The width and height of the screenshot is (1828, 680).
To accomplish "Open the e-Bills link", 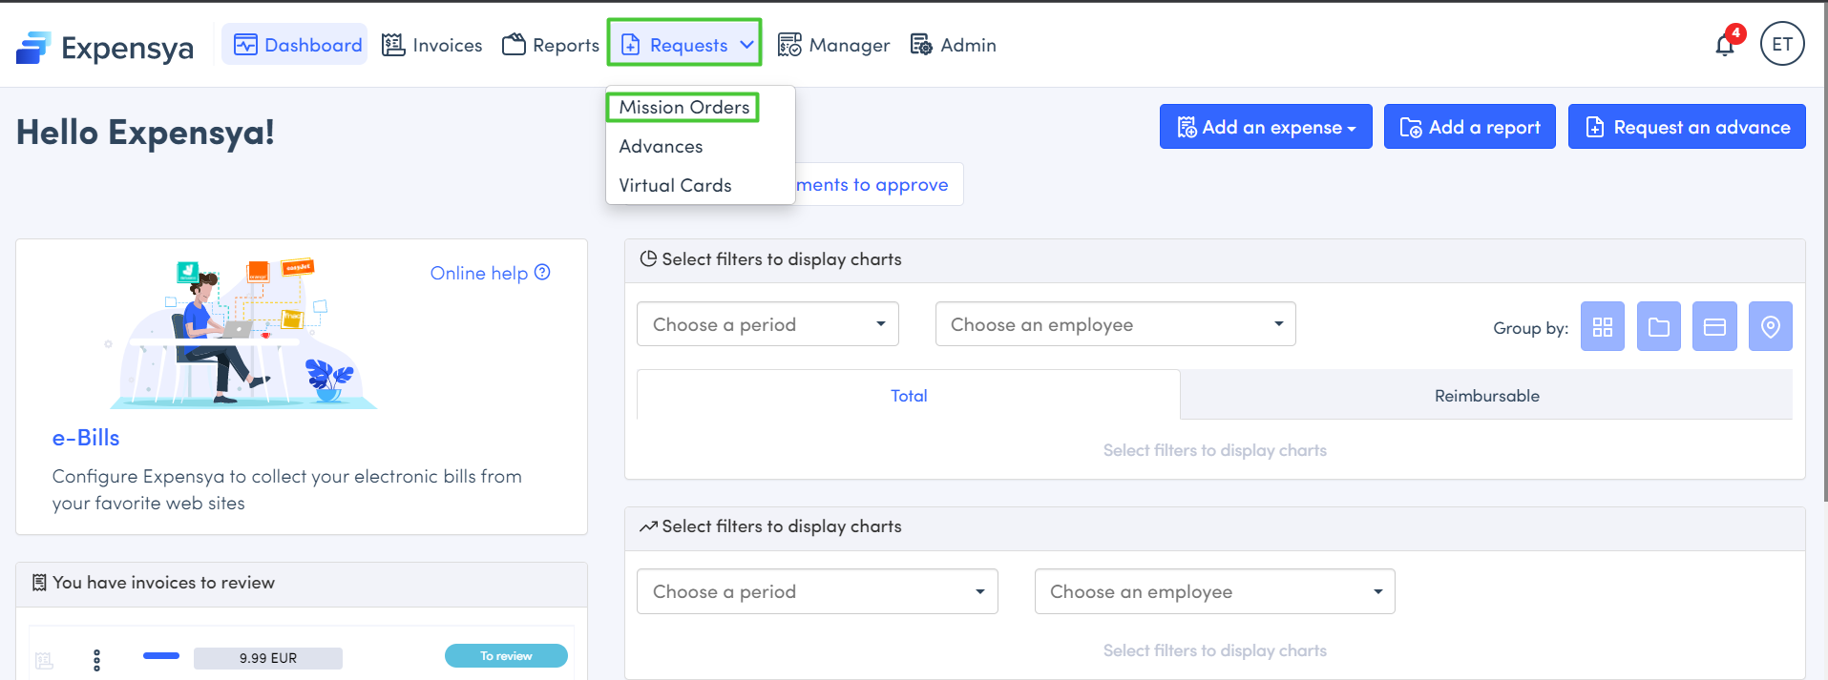I will (x=86, y=438).
